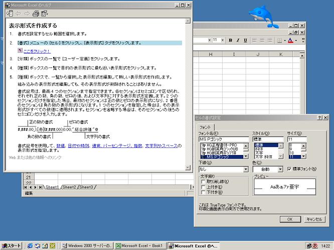Open the font size dropdown in Excel toolbar
Screen dimensions: 334x250
(x=223, y=40)
